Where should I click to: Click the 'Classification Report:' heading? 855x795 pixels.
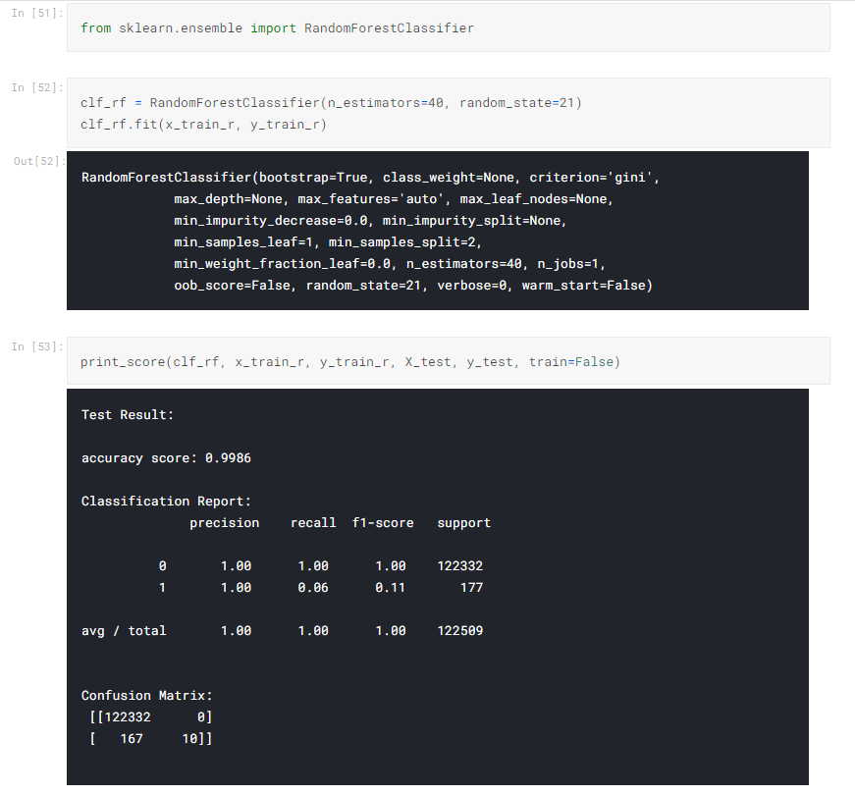(x=166, y=502)
